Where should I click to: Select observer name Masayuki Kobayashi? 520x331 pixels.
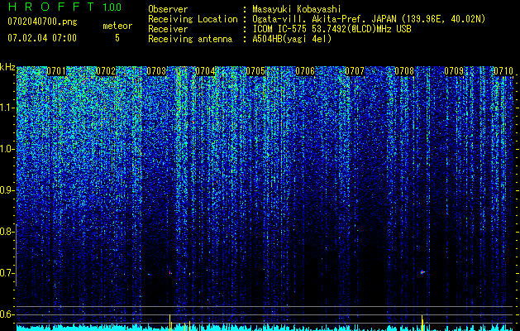pyautogui.click(x=297, y=9)
